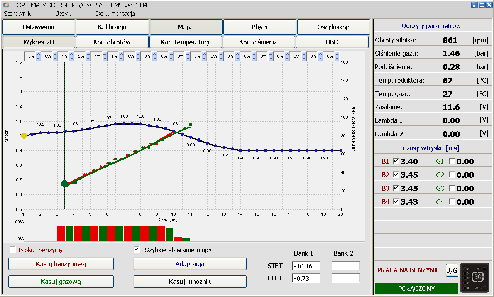Click the Czas [ms] axis label
Viewport: 494px width, 297px height.
(168, 219)
